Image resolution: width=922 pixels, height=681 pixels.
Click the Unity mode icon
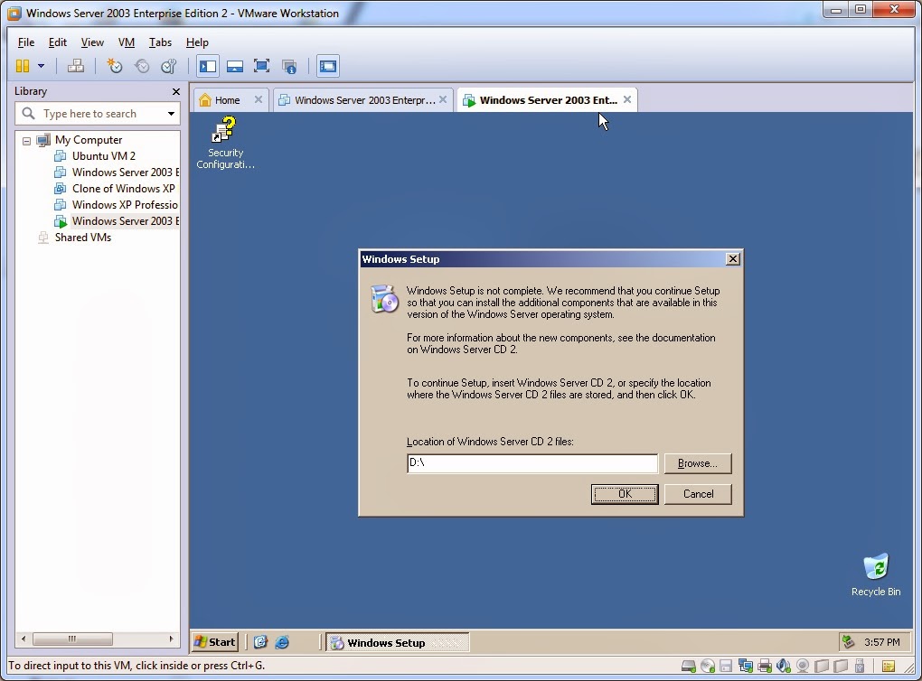pyautogui.click(x=288, y=66)
